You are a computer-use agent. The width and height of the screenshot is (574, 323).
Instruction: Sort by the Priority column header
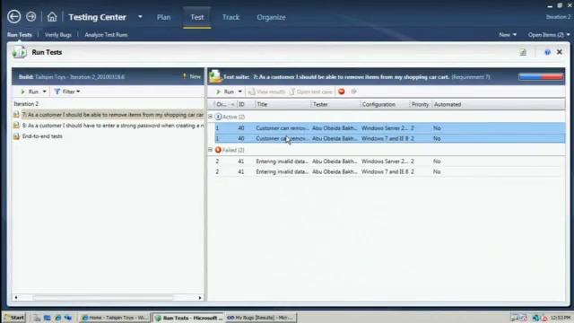coord(421,104)
